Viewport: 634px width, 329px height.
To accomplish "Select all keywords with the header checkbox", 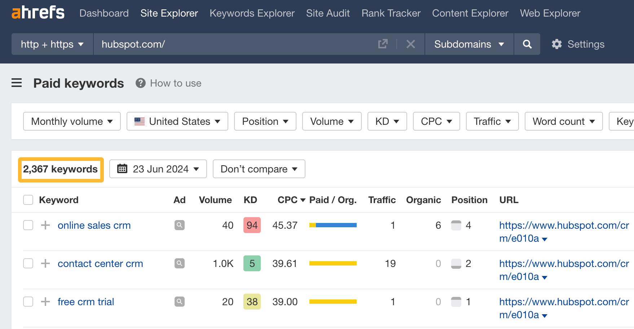I will 28,199.
